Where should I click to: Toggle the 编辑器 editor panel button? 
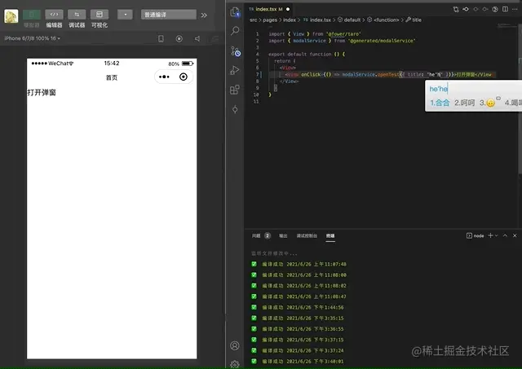(54, 15)
